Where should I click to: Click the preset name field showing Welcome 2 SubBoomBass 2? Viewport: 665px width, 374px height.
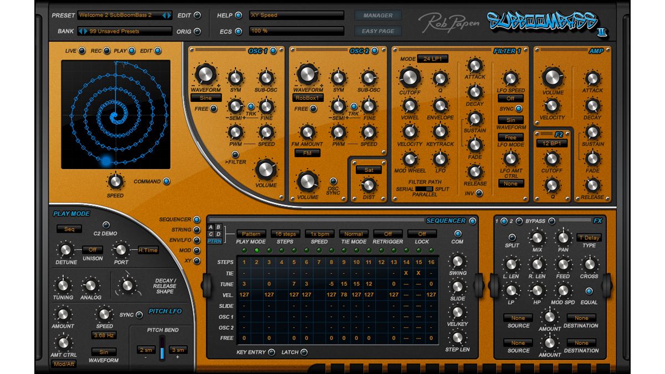pos(116,16)
